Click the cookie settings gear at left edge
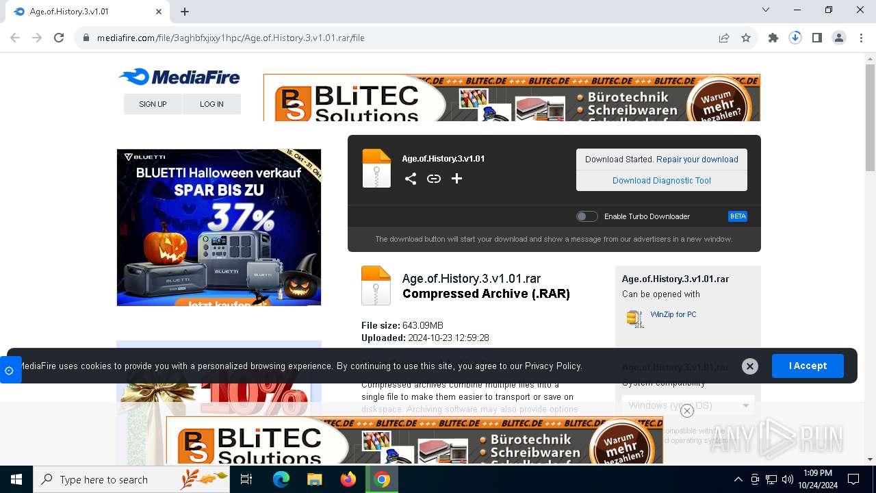The image size is (876, 493). point(10,370)
